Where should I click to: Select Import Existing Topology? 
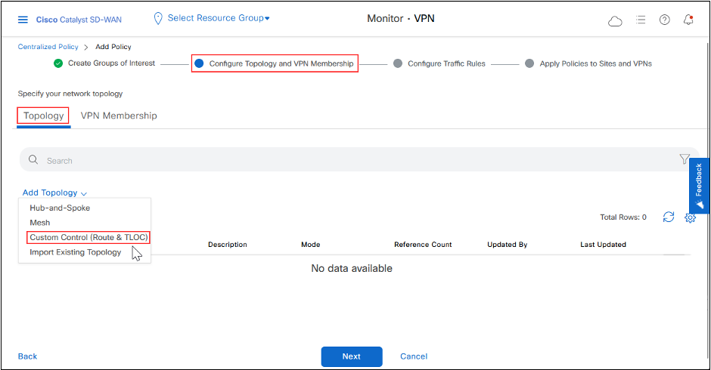(76, 252)
